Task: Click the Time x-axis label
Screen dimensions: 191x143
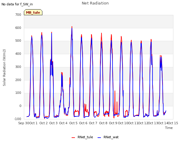Action: tap(169, 128)
